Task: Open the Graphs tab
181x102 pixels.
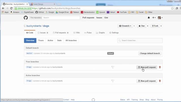Action: coord(100,33)
